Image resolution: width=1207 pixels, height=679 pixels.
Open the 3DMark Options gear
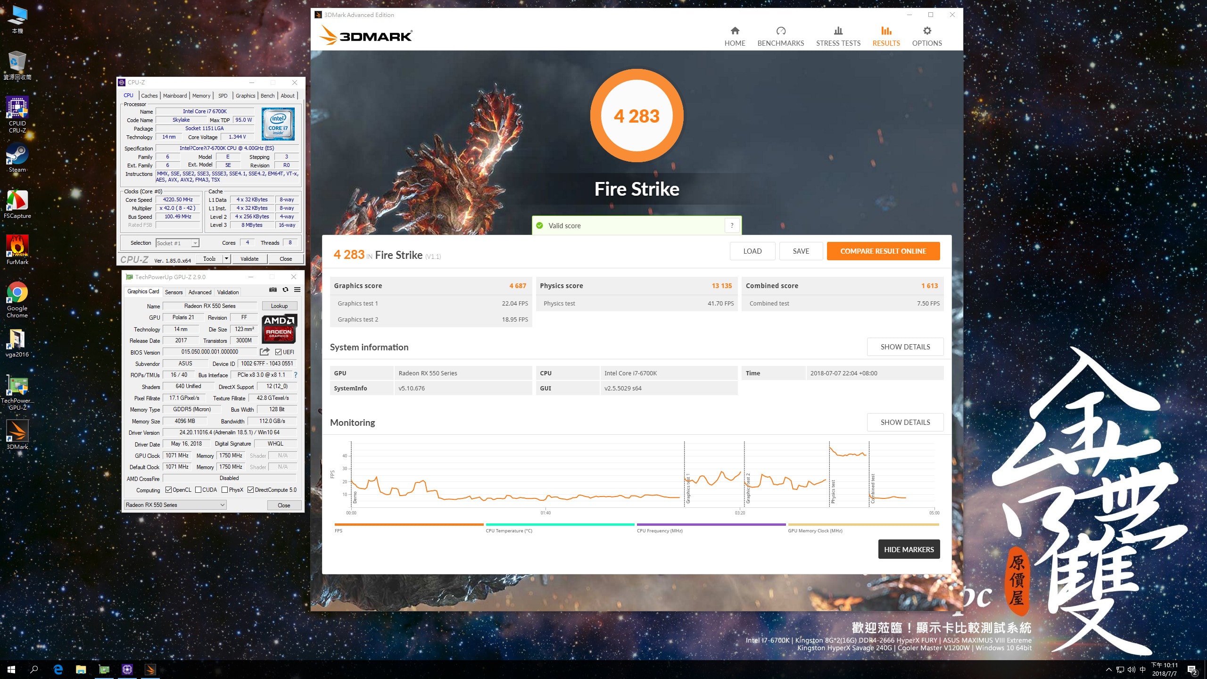pyautogui.click(x=927, y=36)
